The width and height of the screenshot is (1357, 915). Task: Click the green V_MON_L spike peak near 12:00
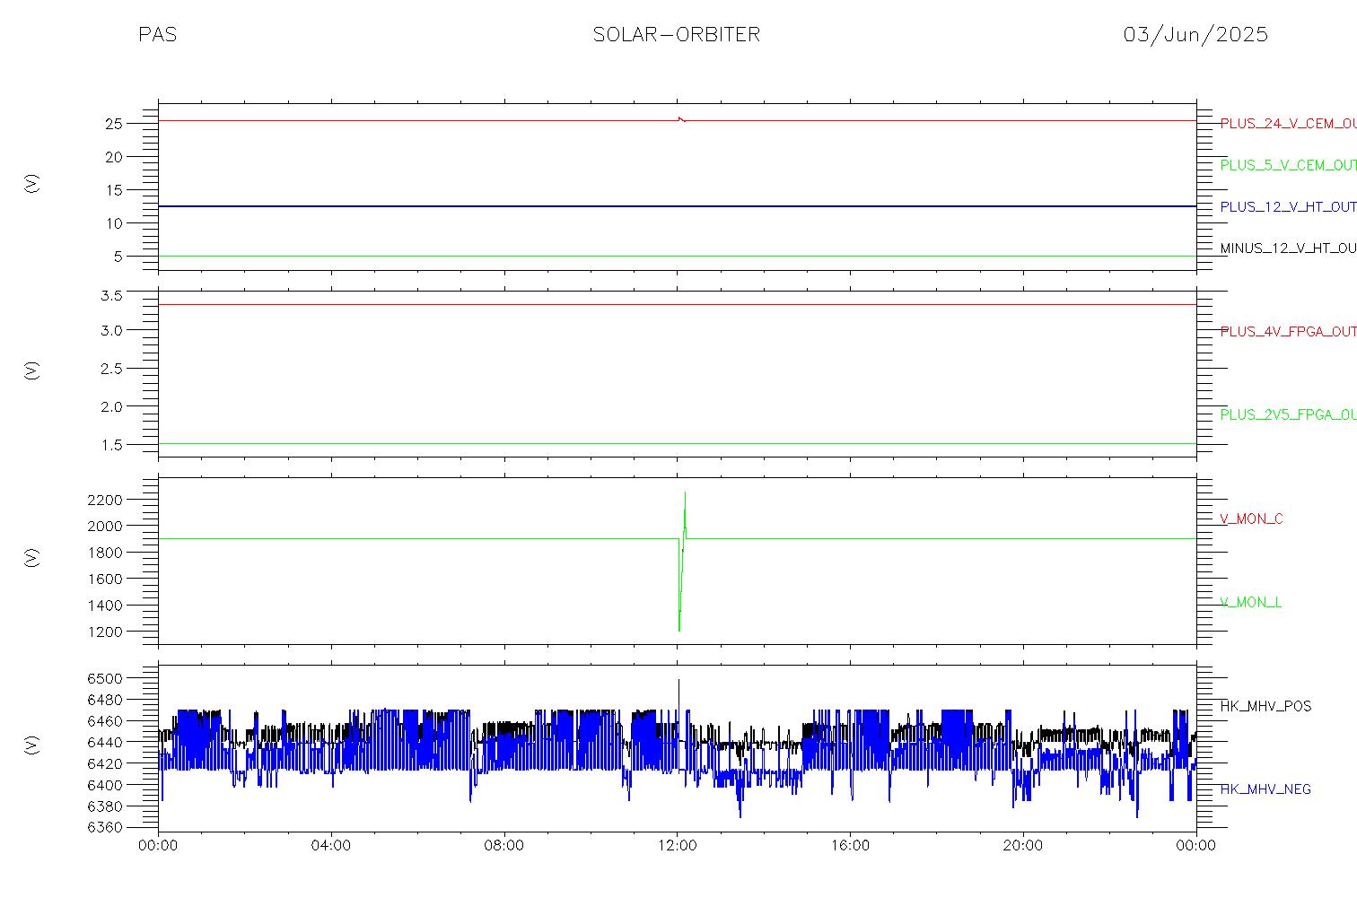pyautogui.click(x=685, y=493)
